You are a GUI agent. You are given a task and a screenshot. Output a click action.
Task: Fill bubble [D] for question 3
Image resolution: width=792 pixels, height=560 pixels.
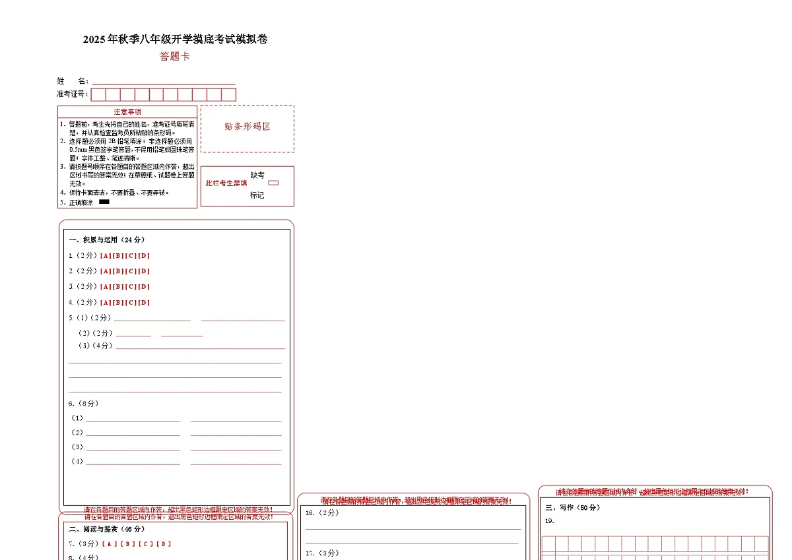point(144,287)
